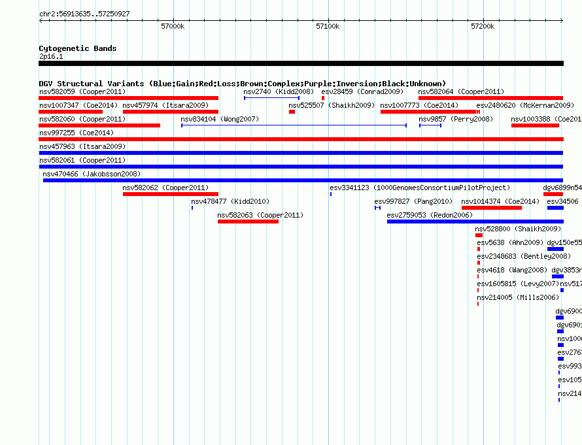Click the blue marker under esv3341123
Viewport: 582px width, 445px height.
(x=331, y=194)
